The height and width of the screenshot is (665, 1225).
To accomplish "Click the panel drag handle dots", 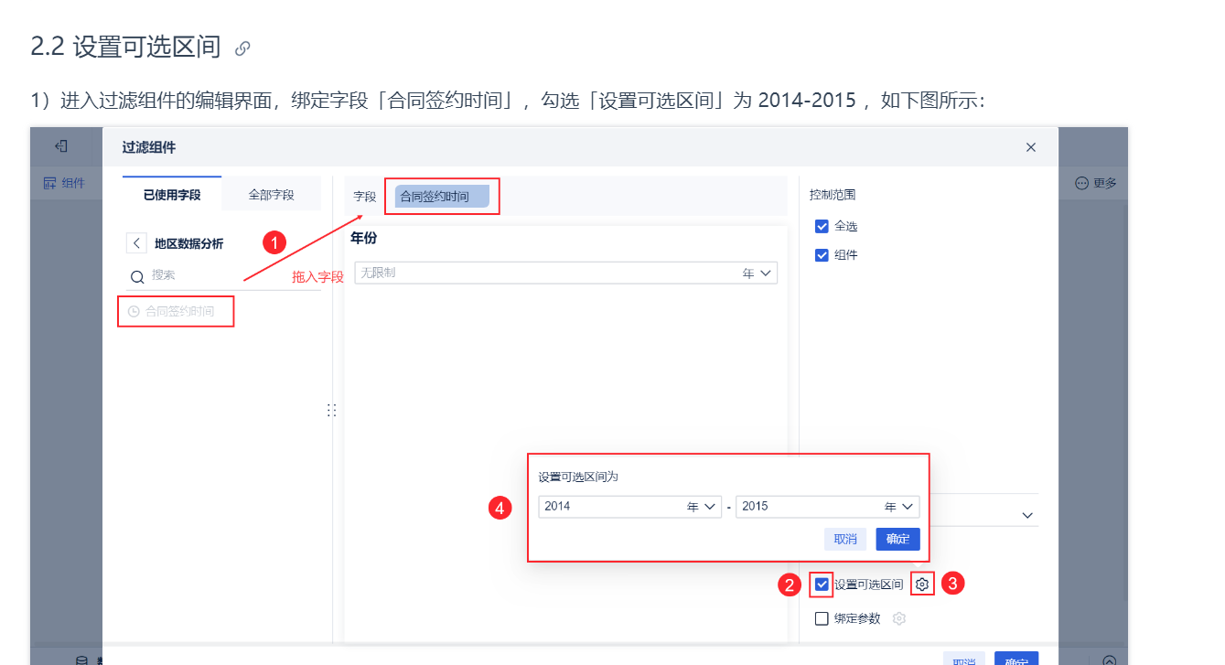I will (331, 411).
